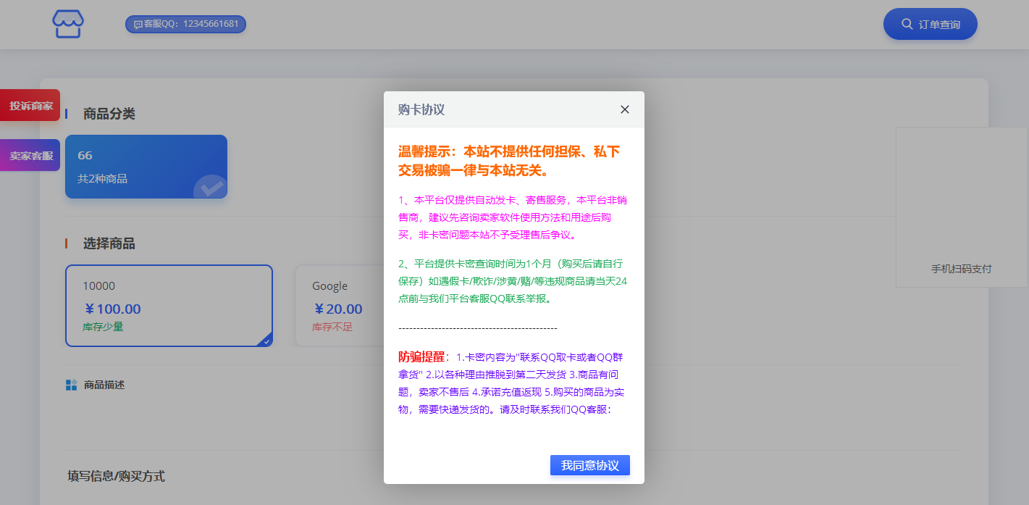Click the corner checkmark on the 10000 product card
The height and width of the screenshot is (505, 1029).
tap(266, 341)
